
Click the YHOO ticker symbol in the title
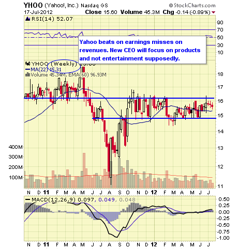click(33, 5)
